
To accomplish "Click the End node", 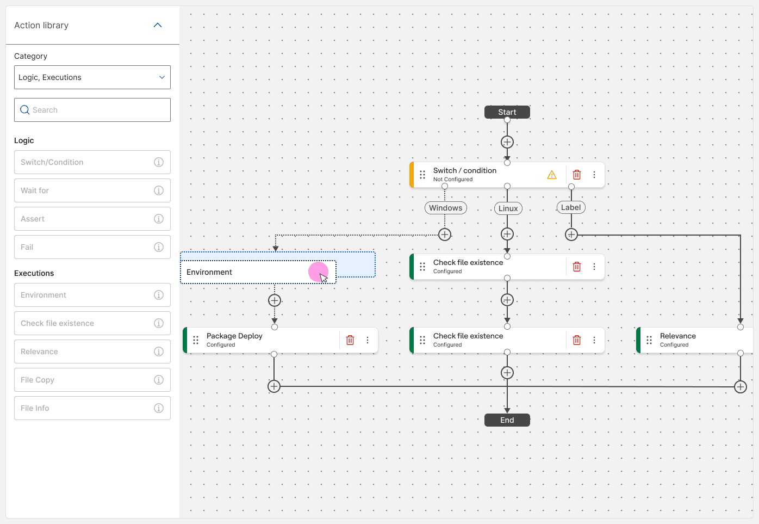I will [507, 420].
